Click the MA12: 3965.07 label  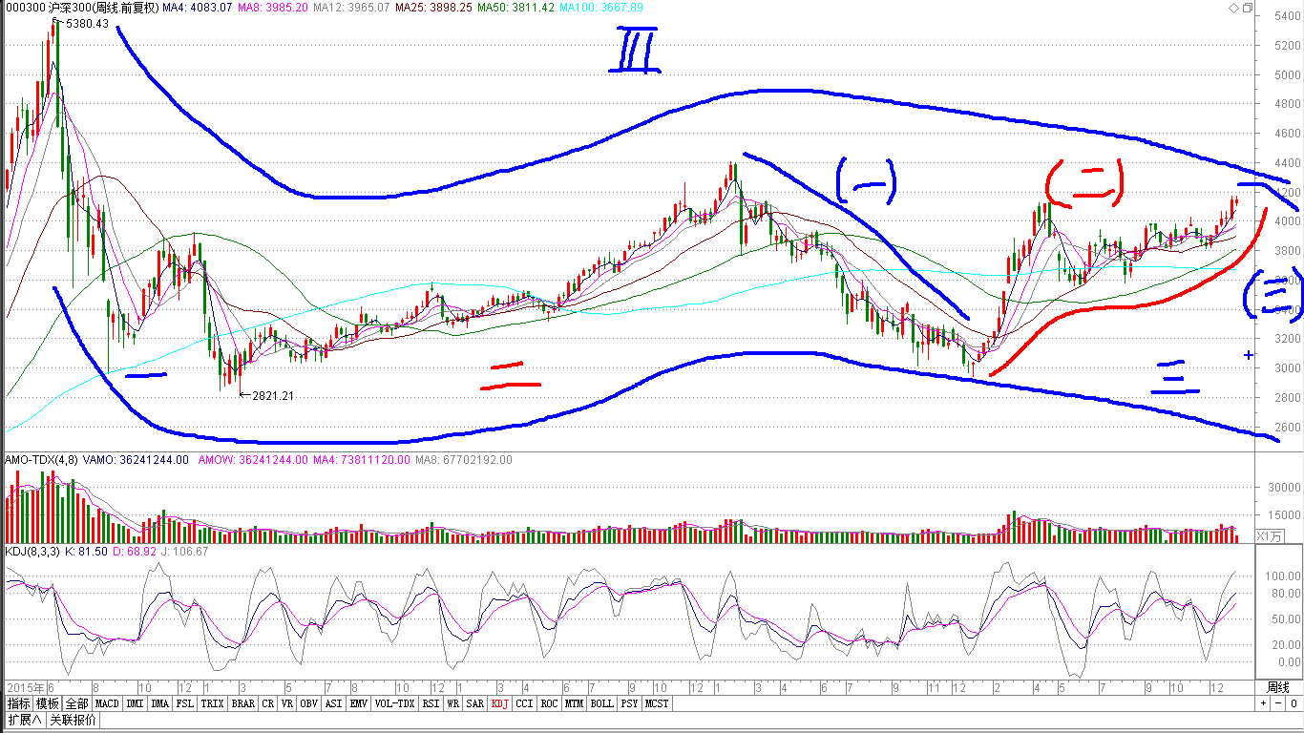click(x=351, y=8)
